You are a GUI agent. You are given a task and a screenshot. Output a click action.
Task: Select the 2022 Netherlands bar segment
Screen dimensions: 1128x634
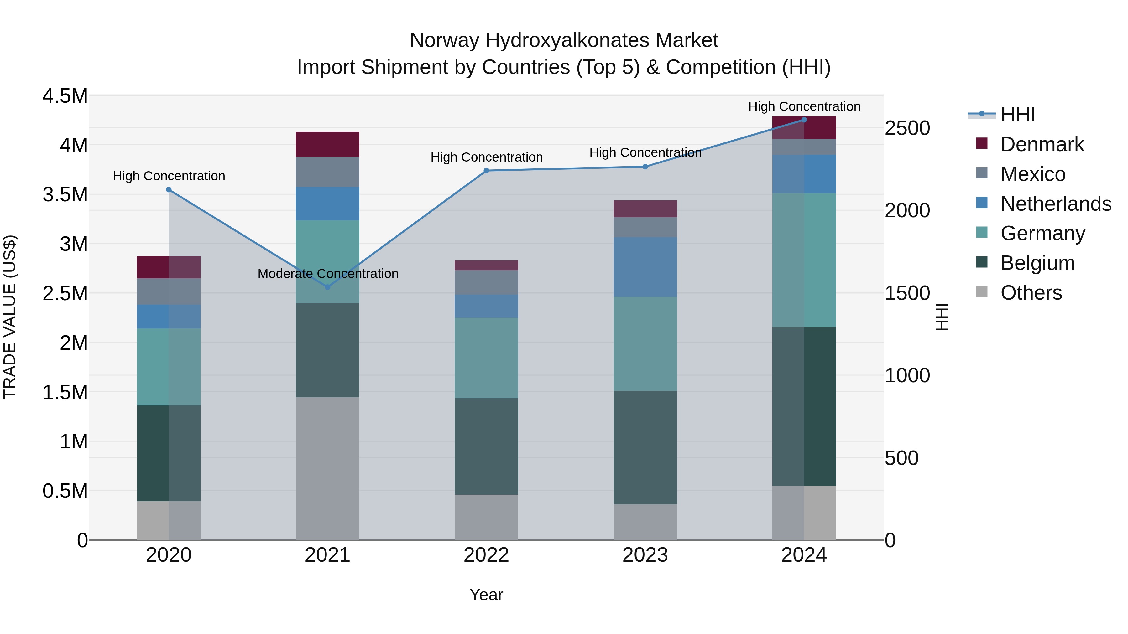(486, 306)
